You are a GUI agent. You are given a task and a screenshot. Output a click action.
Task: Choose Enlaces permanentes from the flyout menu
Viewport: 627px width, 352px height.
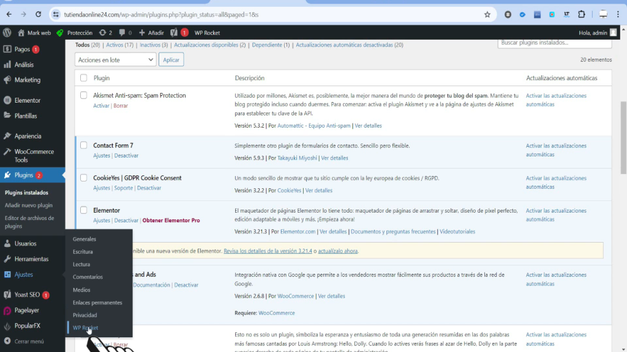pyautogui.click(x=97, y=302)
